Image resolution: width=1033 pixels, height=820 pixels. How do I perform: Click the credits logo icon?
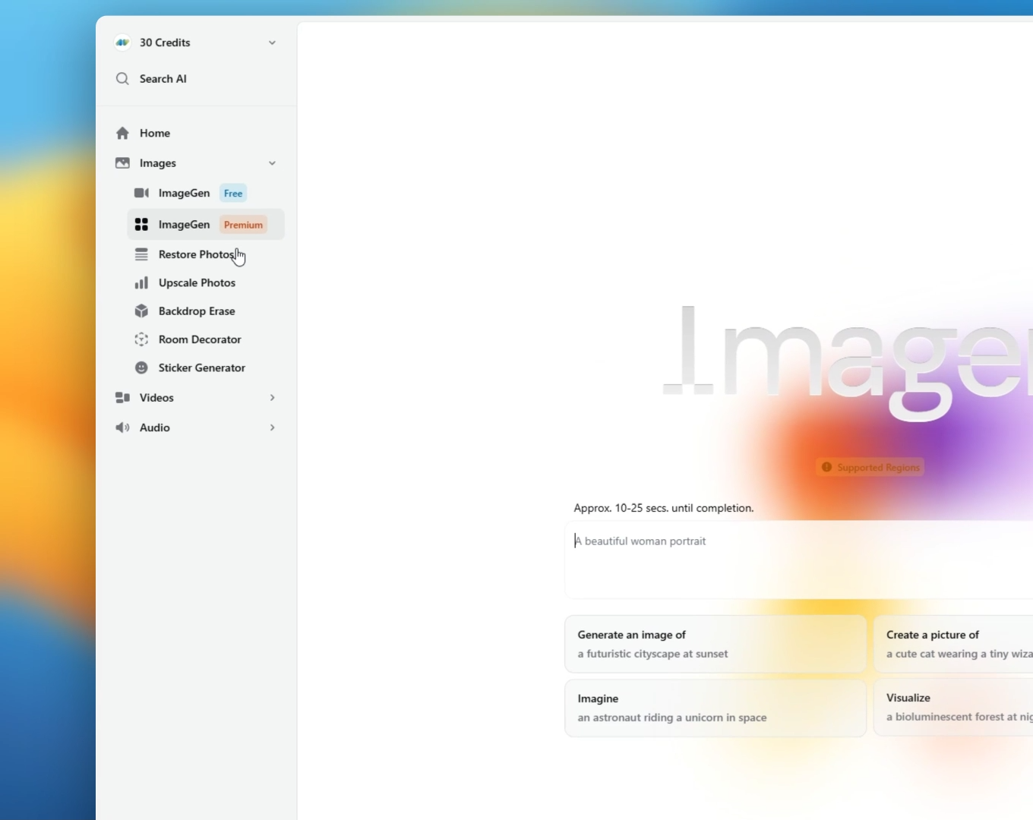pos(122,43)
